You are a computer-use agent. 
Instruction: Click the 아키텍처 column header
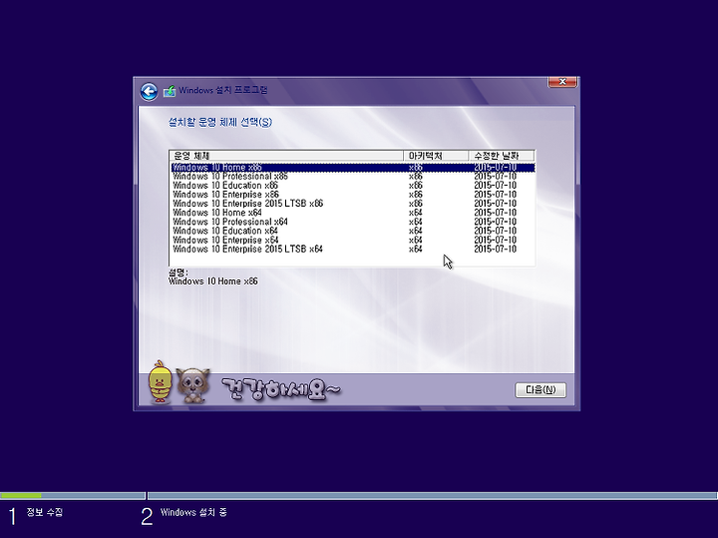pos(436,156)
